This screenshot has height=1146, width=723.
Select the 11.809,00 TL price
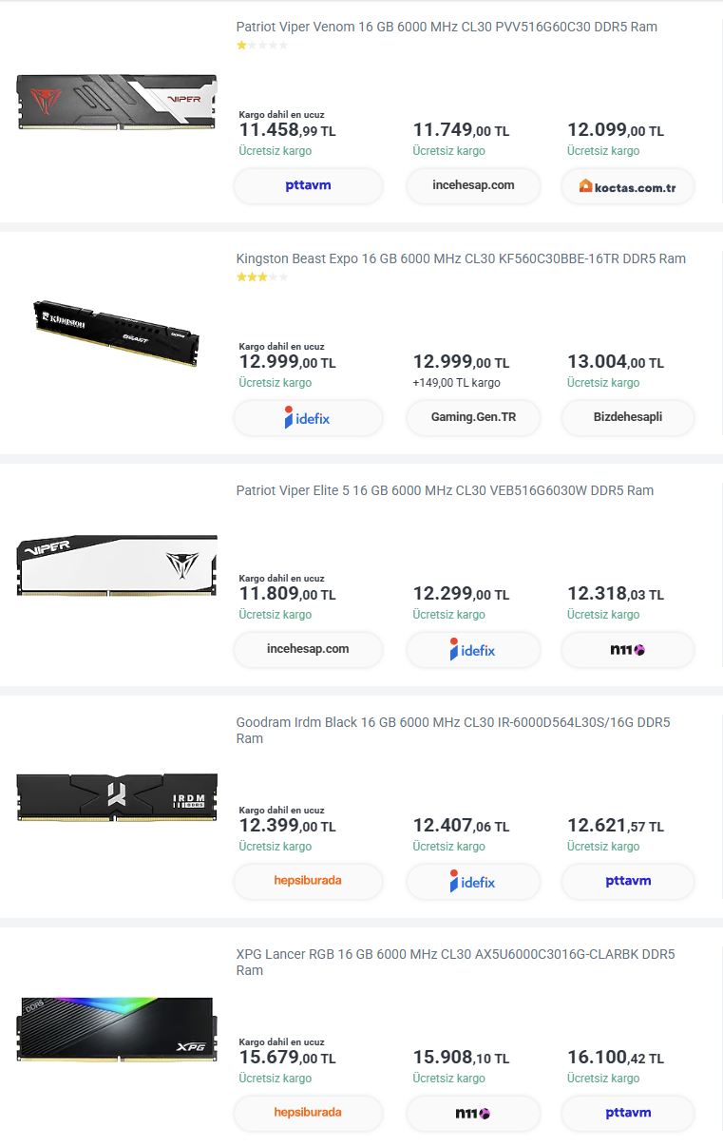(x=287, y=594)
